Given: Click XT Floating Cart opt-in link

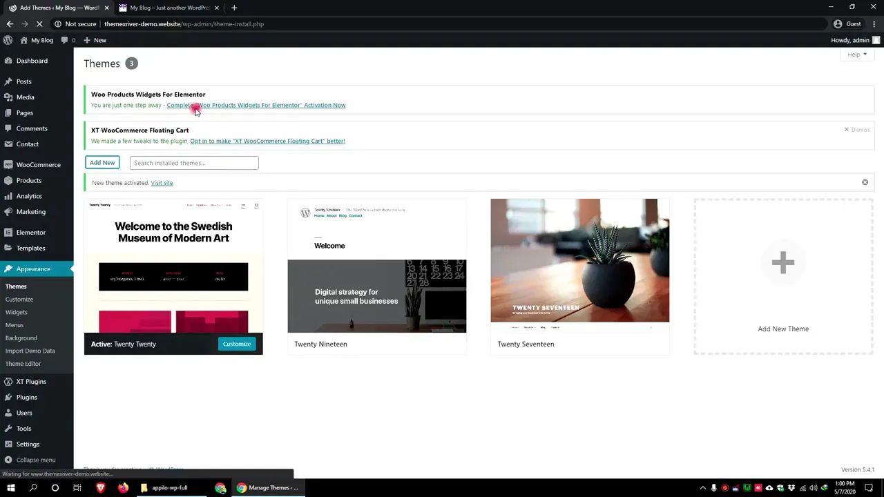Looking at the screenshot, I should pyautogui.click(x=267, y=141).
